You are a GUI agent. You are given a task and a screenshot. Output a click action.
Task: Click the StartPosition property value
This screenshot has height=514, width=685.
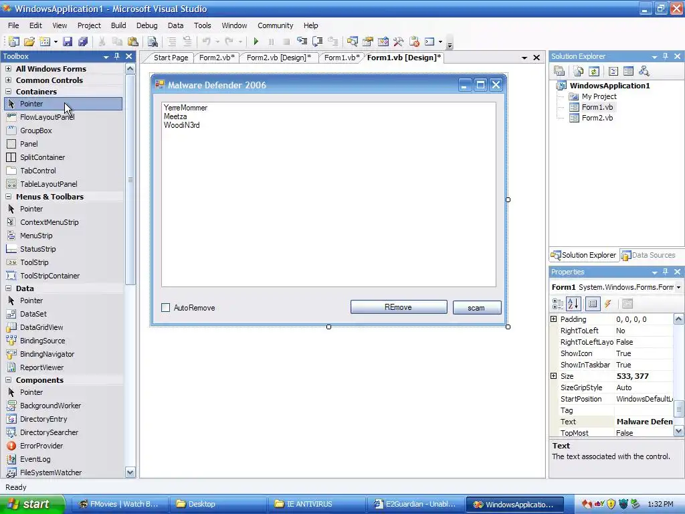(x=644, y=399)
